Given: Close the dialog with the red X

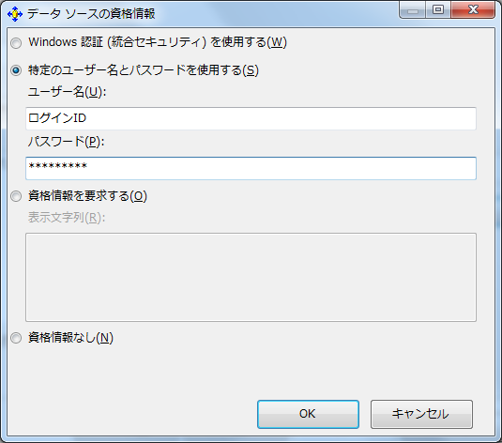Looking at the screenshot, I should [473, 10].
